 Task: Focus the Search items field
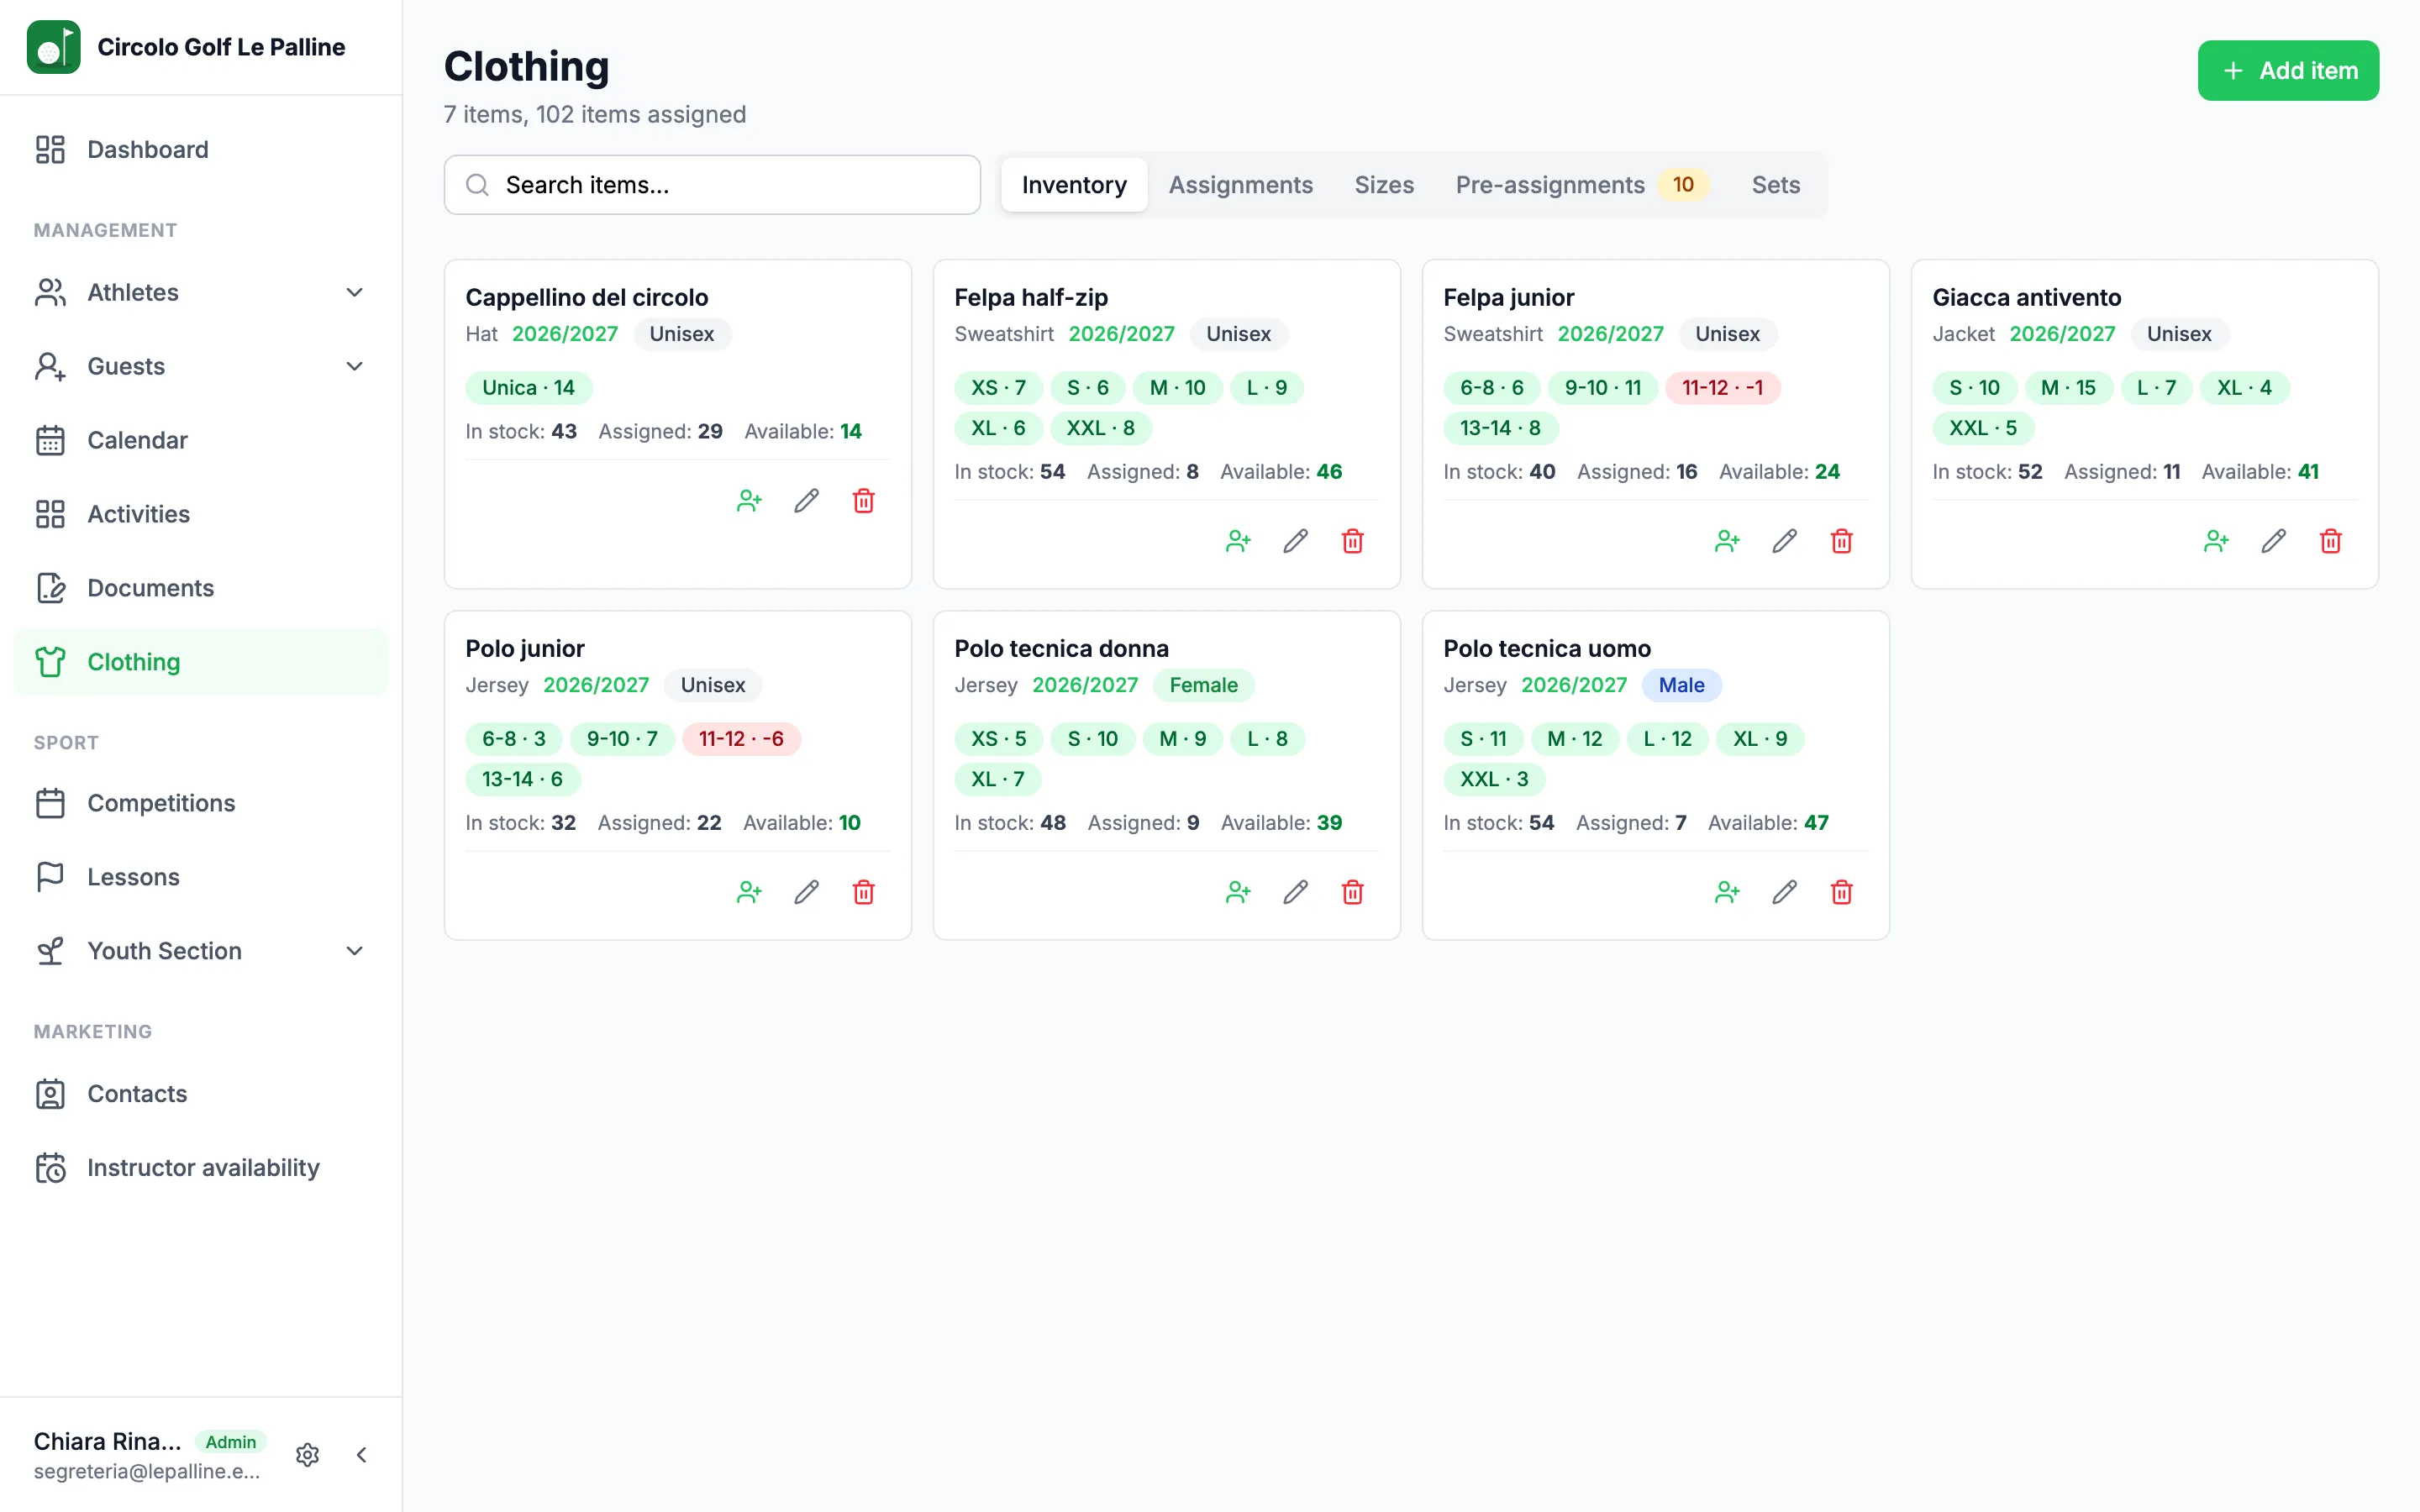(x=712, y=185)
